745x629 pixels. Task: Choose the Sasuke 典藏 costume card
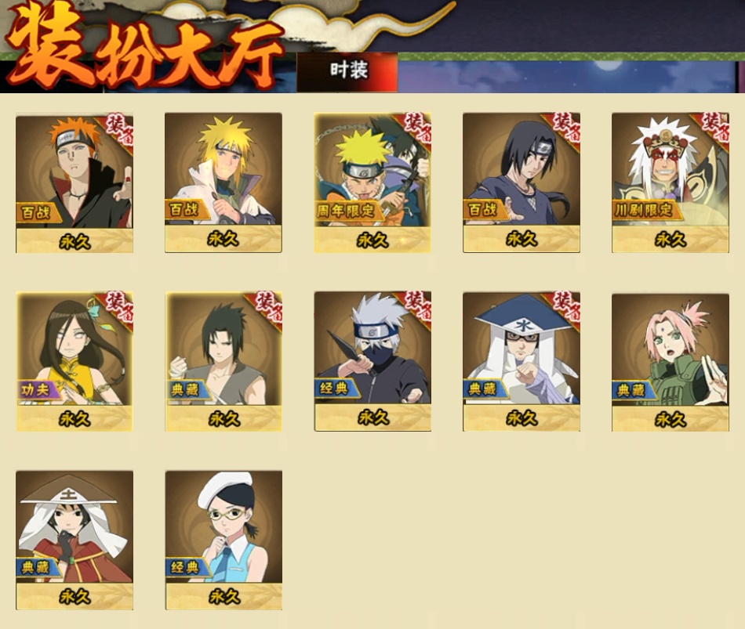pyautogui.click(x=223, y=361)
